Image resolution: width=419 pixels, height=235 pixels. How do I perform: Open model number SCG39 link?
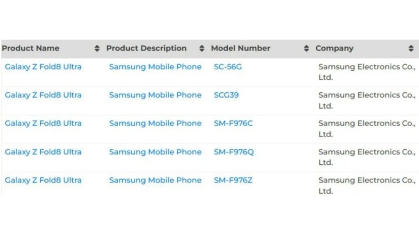[226, 95]
